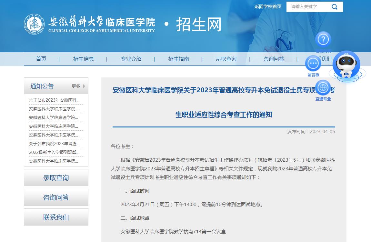The width and height of the screenshot is (371, 242).
Task: Open notice 关于公布2023年安徽医科...
Action: (54, 100)
